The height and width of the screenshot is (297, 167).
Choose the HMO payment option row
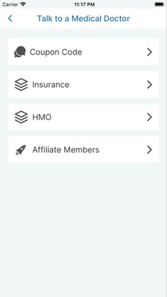point(83,117)
